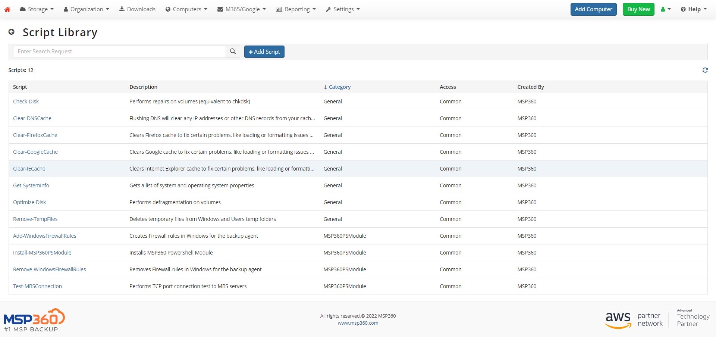Click the Common access cell of Optimize-Disk
The height and width of the screenshot is (337, 716).
pyautogui.click(x=450, y=202)
